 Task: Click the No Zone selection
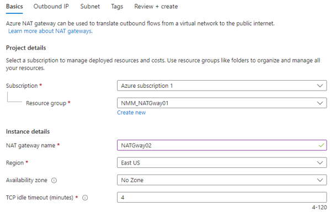point(132,180)
